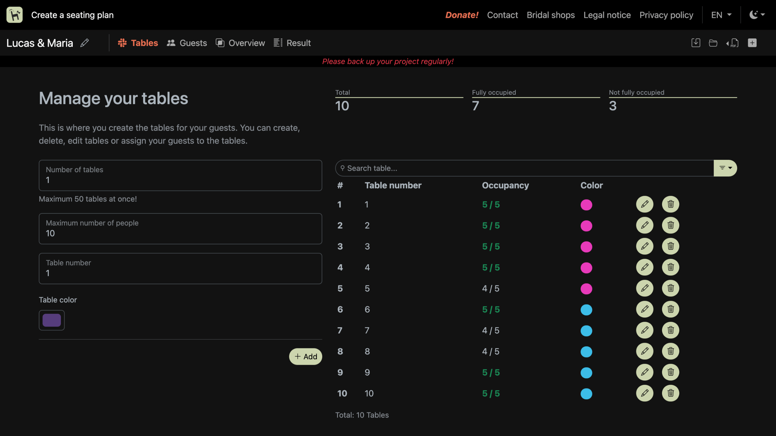
Task: Edit table 1 with pencil icon
Action: coord(645,204)
